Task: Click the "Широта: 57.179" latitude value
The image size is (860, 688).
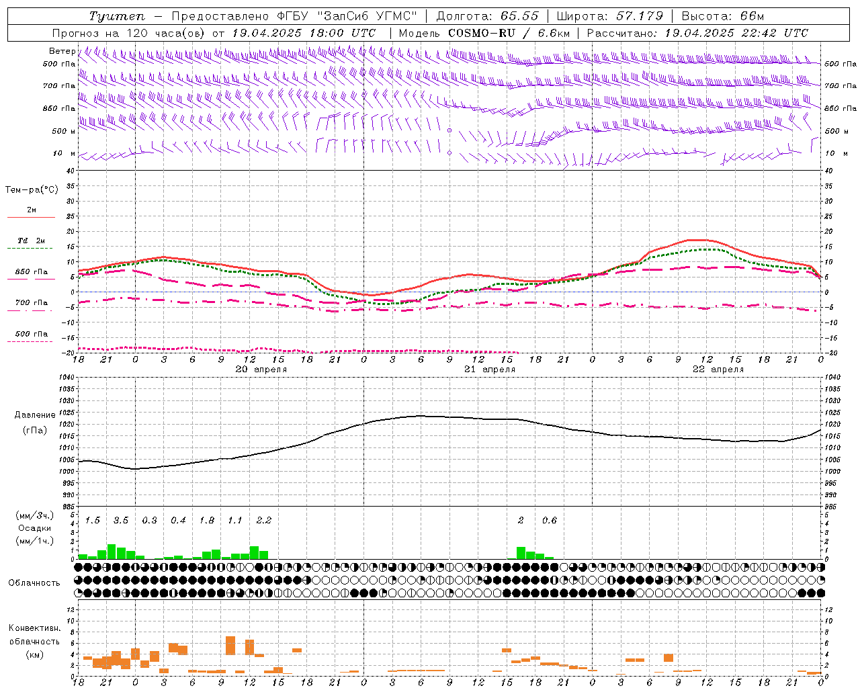Action: (x=610, y=16)
